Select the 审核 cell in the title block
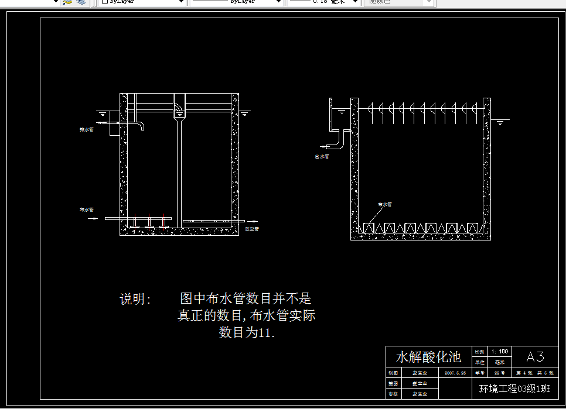The image size is (566, 409). [394, 394]
